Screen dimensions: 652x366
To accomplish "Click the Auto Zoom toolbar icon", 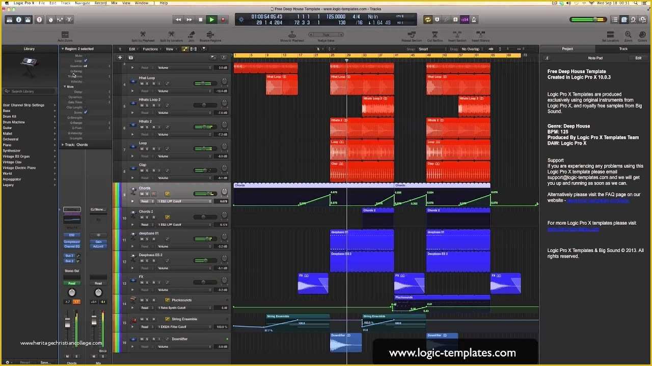I will tap(65, 37).
